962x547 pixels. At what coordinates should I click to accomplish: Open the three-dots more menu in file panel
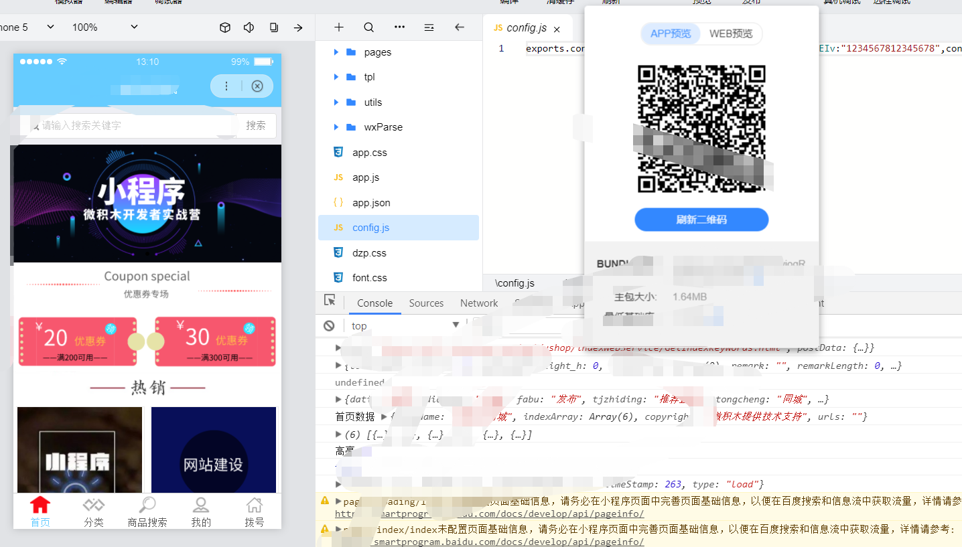coord(400,27)
